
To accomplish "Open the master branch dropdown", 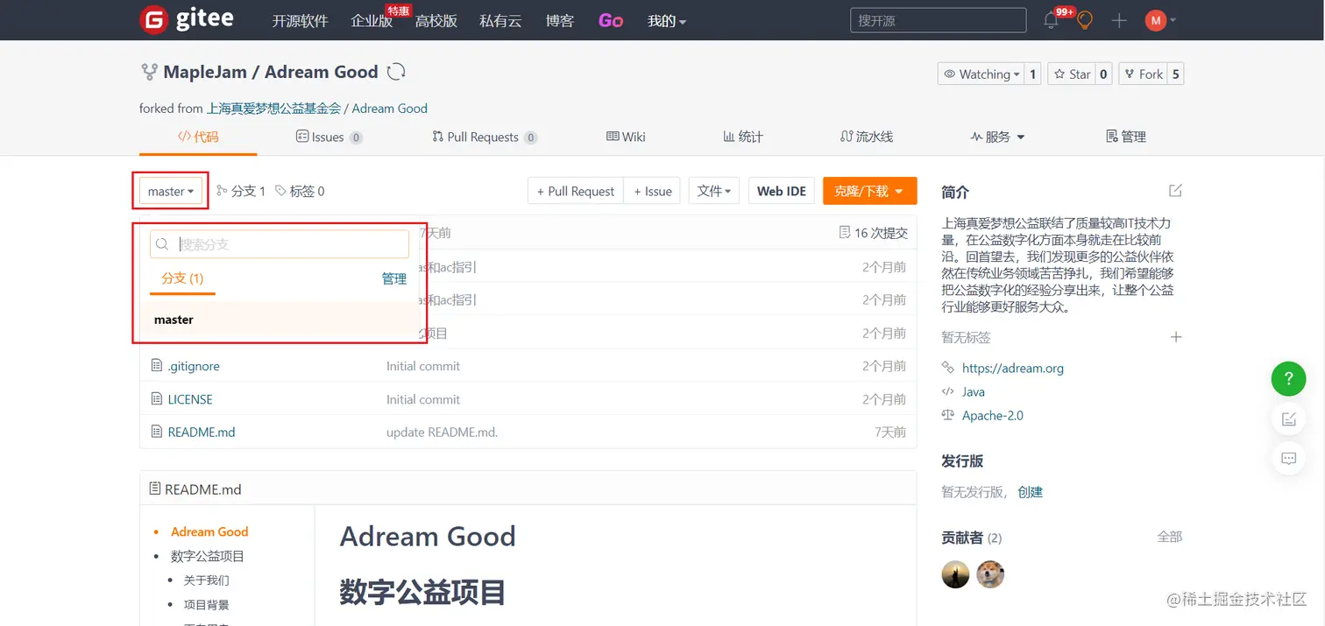I will pos(171,191).
